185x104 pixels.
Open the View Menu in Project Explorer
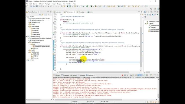[51, 14]
